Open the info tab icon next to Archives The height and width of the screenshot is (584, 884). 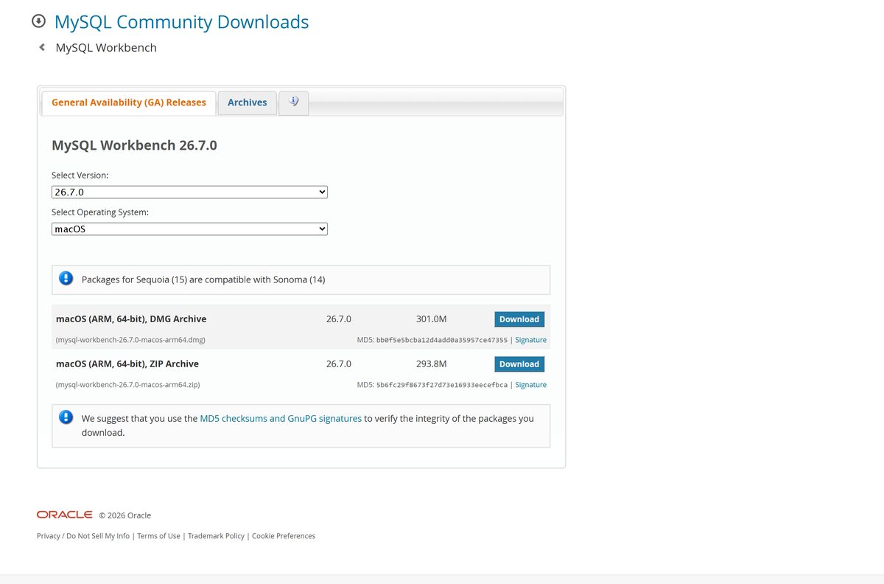pos(294,102)
